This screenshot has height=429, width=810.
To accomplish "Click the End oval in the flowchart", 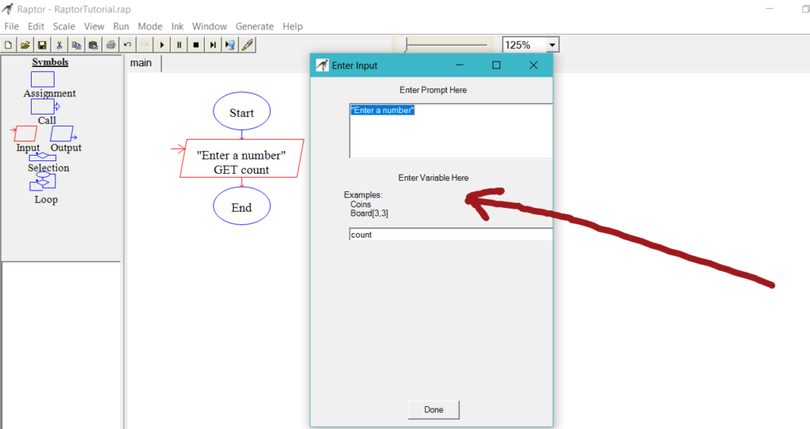I will coord(241,208).
